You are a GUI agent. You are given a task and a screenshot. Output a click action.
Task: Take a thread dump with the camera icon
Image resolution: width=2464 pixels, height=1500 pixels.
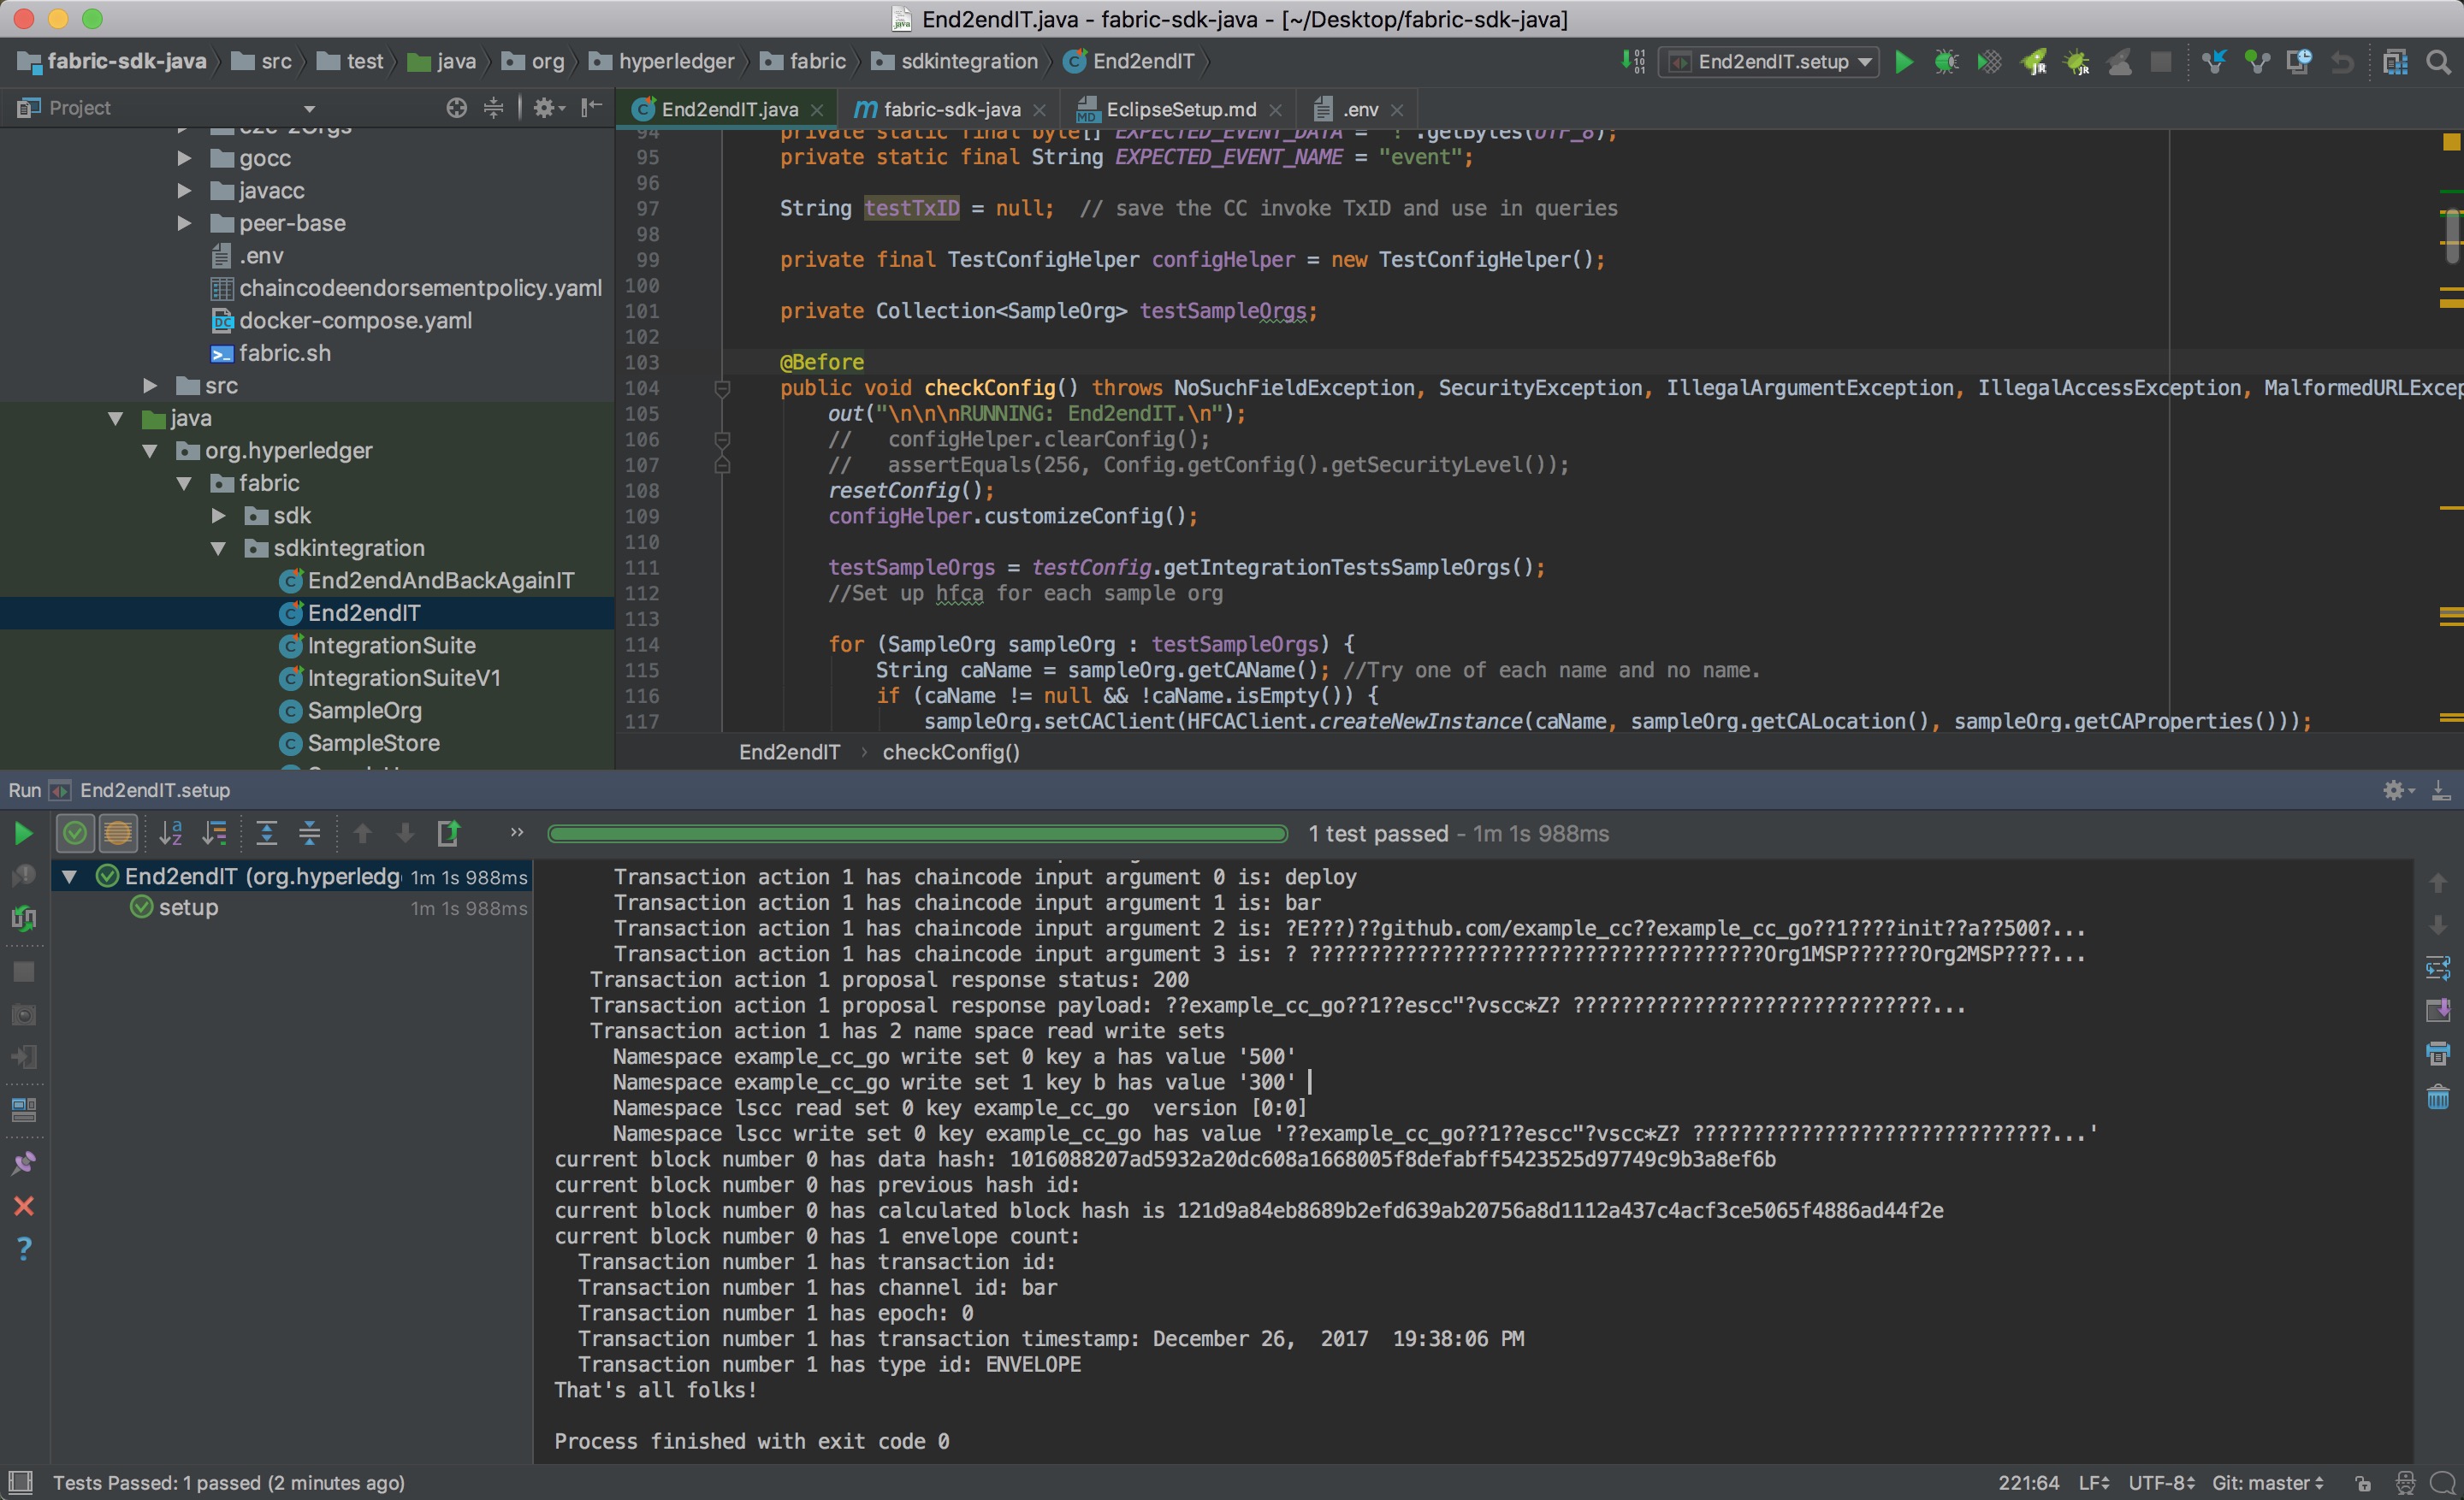[23, 1014]
